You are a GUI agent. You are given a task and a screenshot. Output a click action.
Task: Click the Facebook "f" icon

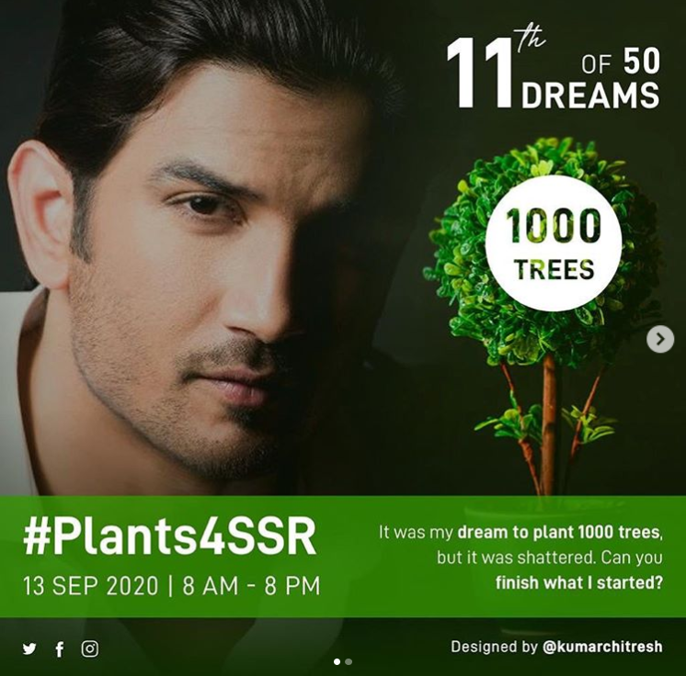point(60,648)
